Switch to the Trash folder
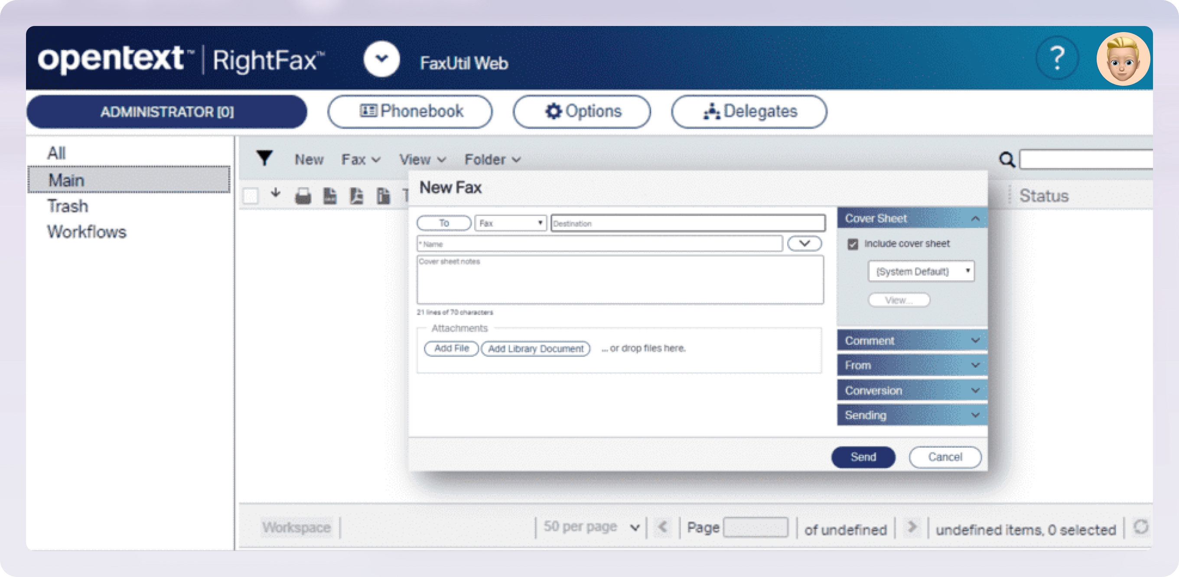The image size is (1179, 577). (67, 206)
